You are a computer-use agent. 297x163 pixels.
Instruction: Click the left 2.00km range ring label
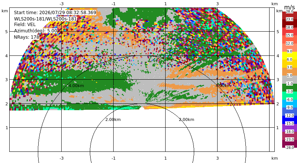pyautogui.click(x=113, y=119)
